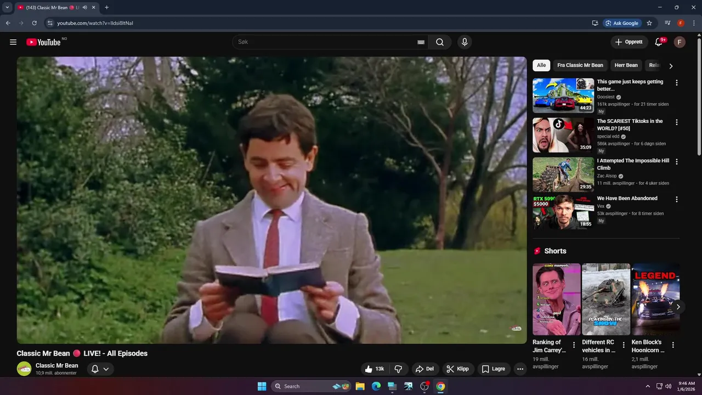Open Chrome three-dot menu
702x395 pixels.
pos(694,23)
